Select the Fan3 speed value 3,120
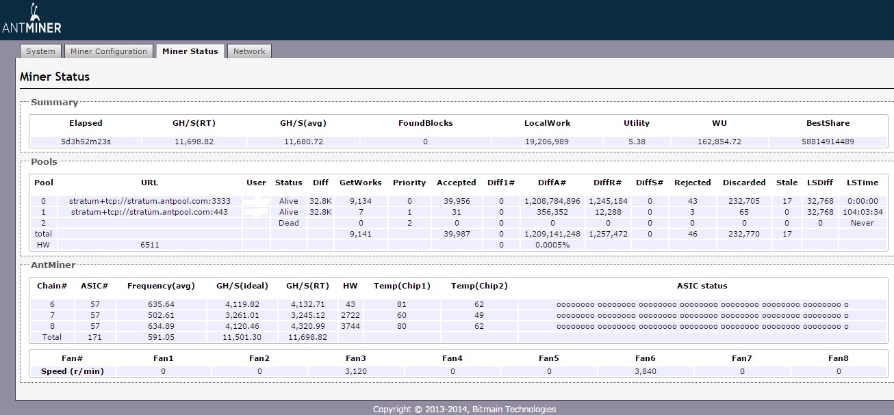 [355, 371]
